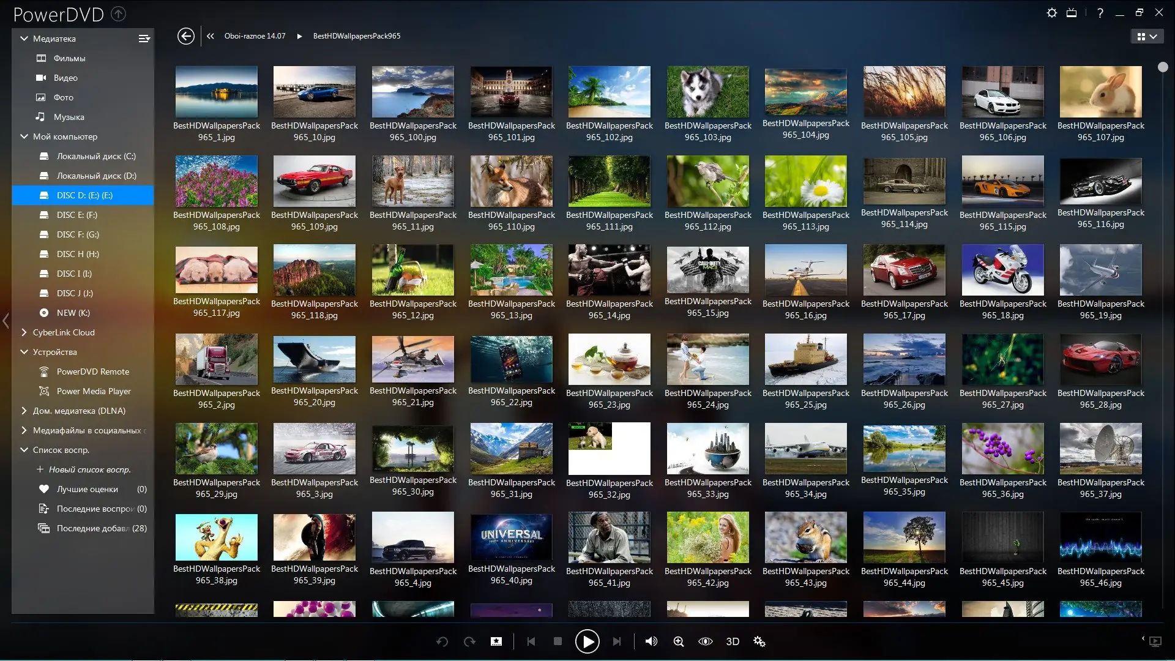The width and height of the screenshot is (1175, 661).
Task: Toggle TrueTheater eye enhancement icon
Action: pyautogui.click(x=706, y=641)
